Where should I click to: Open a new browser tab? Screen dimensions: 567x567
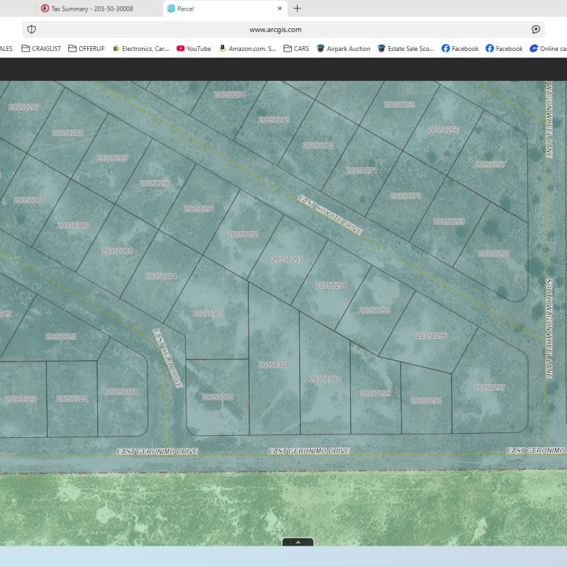pos(297,9)
